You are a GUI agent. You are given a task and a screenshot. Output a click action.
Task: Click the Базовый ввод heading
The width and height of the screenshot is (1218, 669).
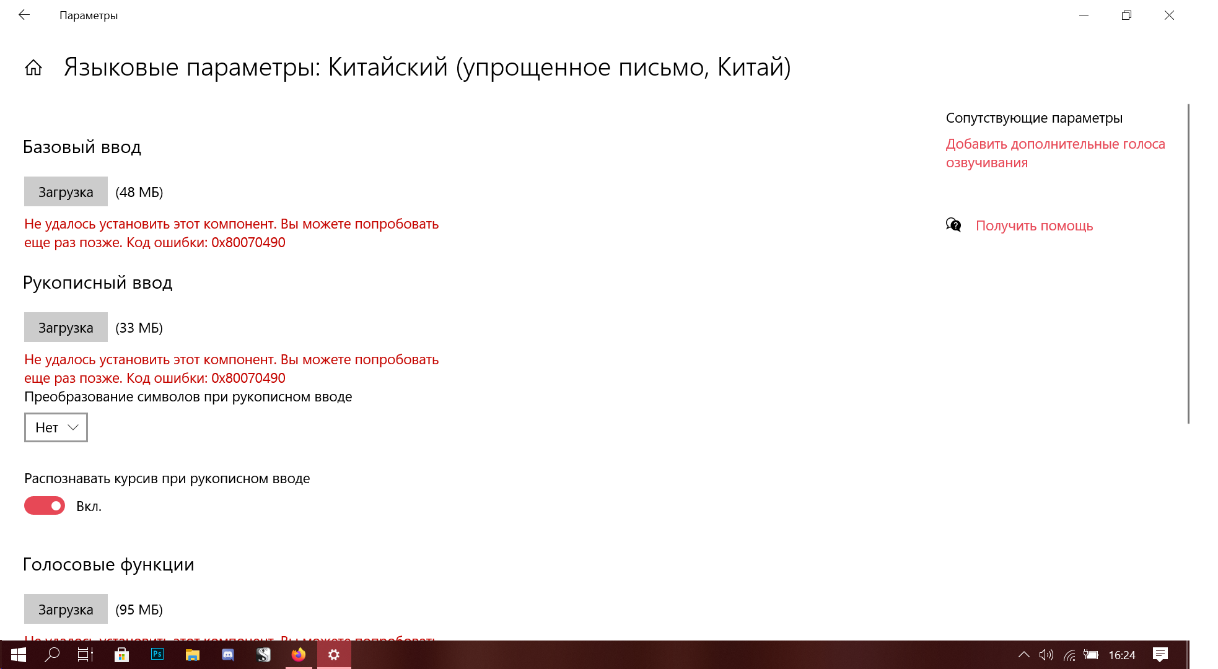click(82, 147)
